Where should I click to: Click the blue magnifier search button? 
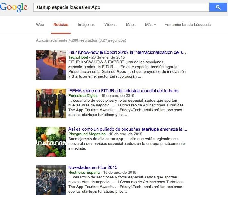218,7
